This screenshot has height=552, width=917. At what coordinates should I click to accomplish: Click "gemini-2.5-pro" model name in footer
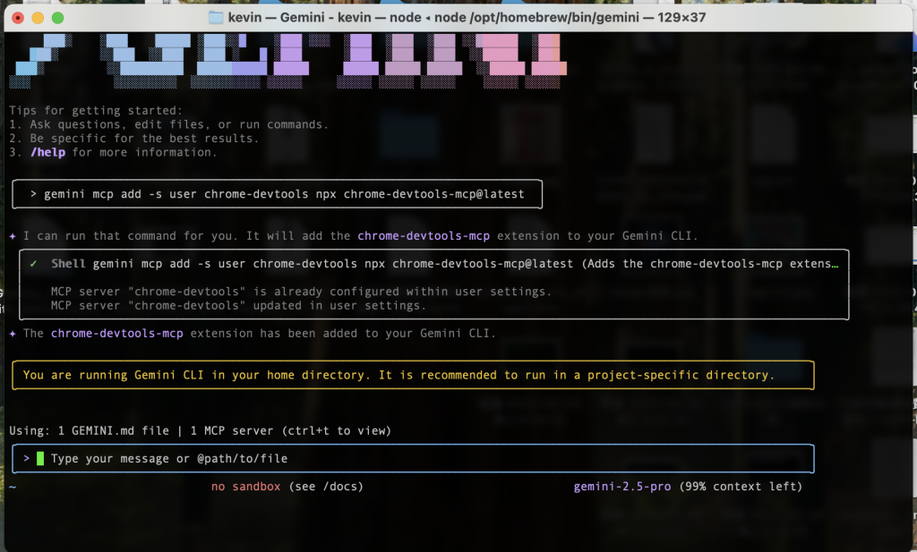pos(622,487)
